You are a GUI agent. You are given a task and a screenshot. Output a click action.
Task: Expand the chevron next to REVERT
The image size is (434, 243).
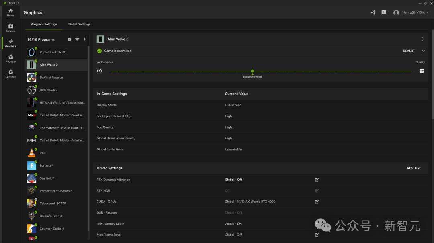pyautogui.click(x=423, y=51)
